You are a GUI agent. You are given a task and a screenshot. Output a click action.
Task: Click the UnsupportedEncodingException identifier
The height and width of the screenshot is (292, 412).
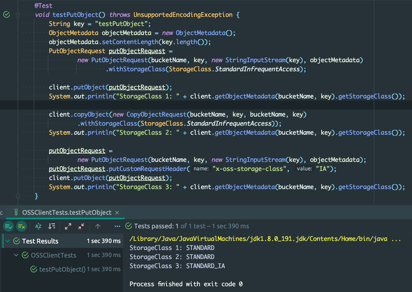183,15
